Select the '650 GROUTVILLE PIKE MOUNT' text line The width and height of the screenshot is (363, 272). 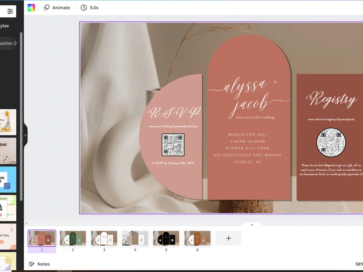[x=248, y=155]
